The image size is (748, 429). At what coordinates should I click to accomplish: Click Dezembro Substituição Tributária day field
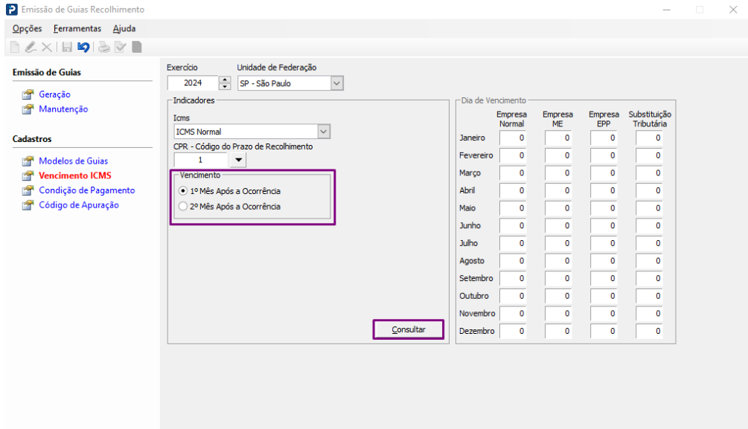[649, 332]
